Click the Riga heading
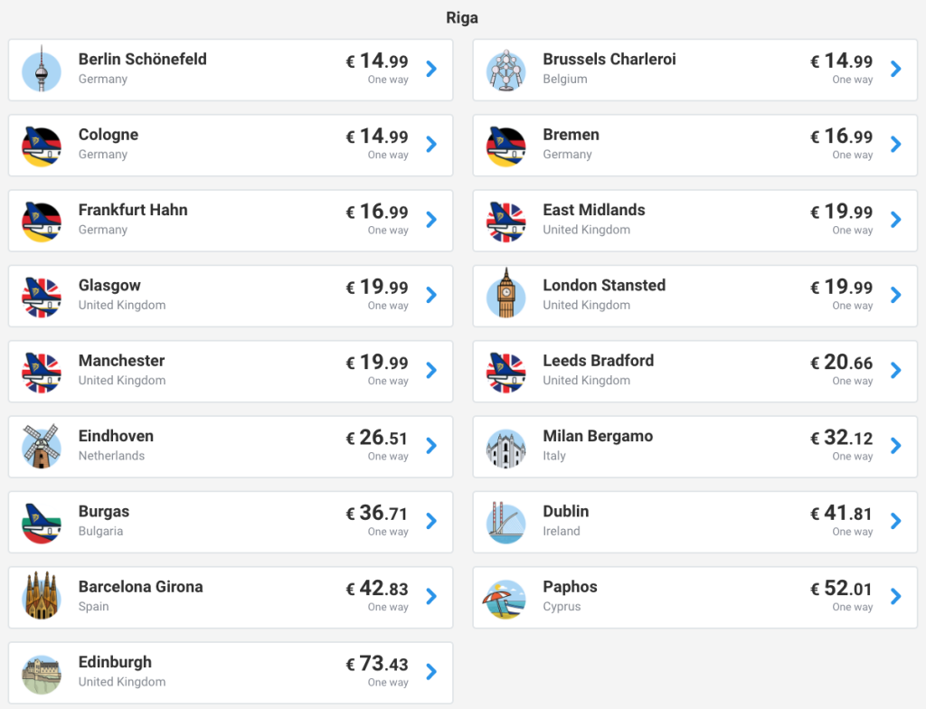The height and width of the screenshot is (709, 926). [x=462, y=18]
